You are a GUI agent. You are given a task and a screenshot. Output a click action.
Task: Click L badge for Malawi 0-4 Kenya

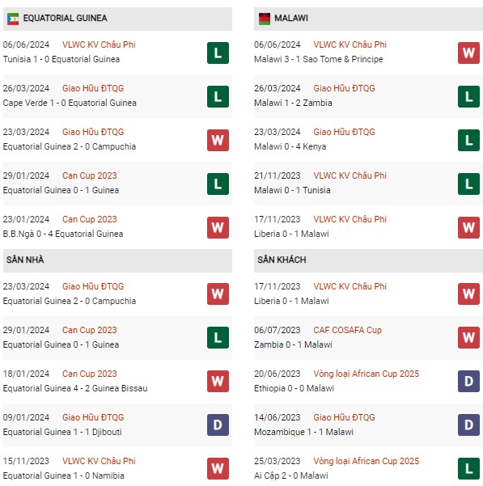[x=468, y=141]
